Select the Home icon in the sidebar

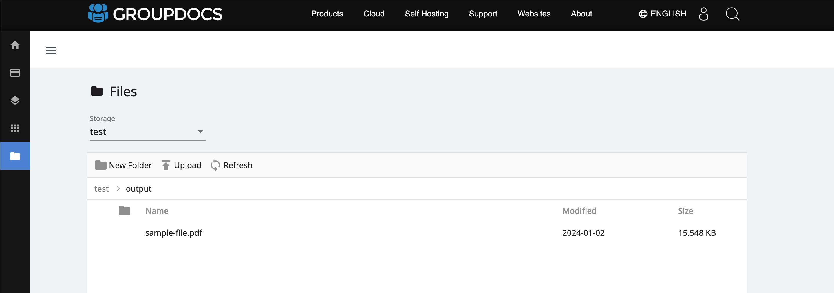(15, 46)
